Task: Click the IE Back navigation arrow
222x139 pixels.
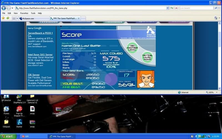Action: (4, 8)
